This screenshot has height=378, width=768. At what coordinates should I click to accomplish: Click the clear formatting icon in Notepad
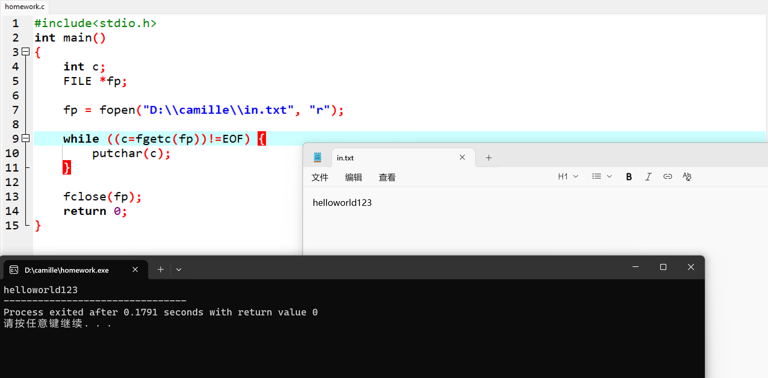(687, 177)
